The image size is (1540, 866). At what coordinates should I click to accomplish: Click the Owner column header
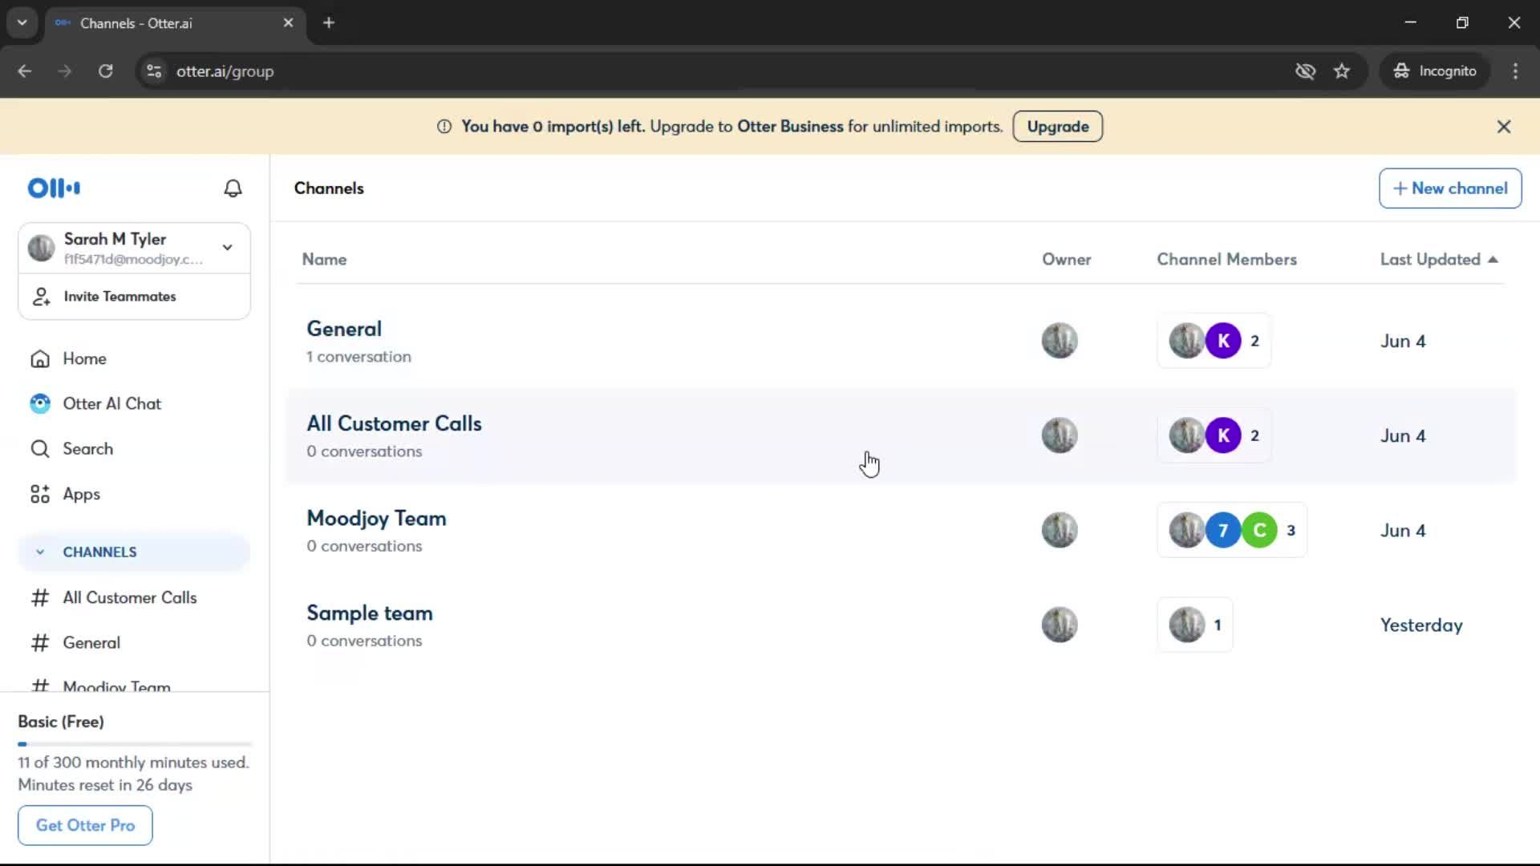[1066, 260]
